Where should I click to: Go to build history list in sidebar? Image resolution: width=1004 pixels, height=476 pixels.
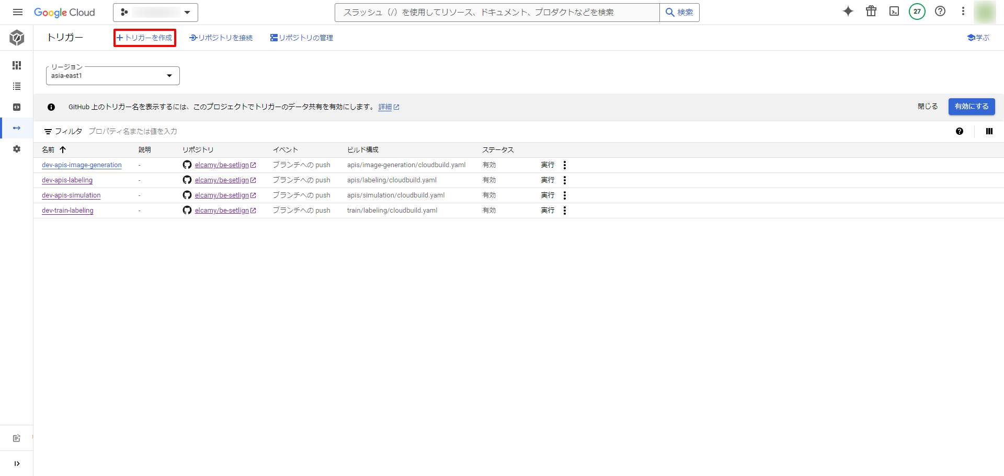tap(17, 86)
